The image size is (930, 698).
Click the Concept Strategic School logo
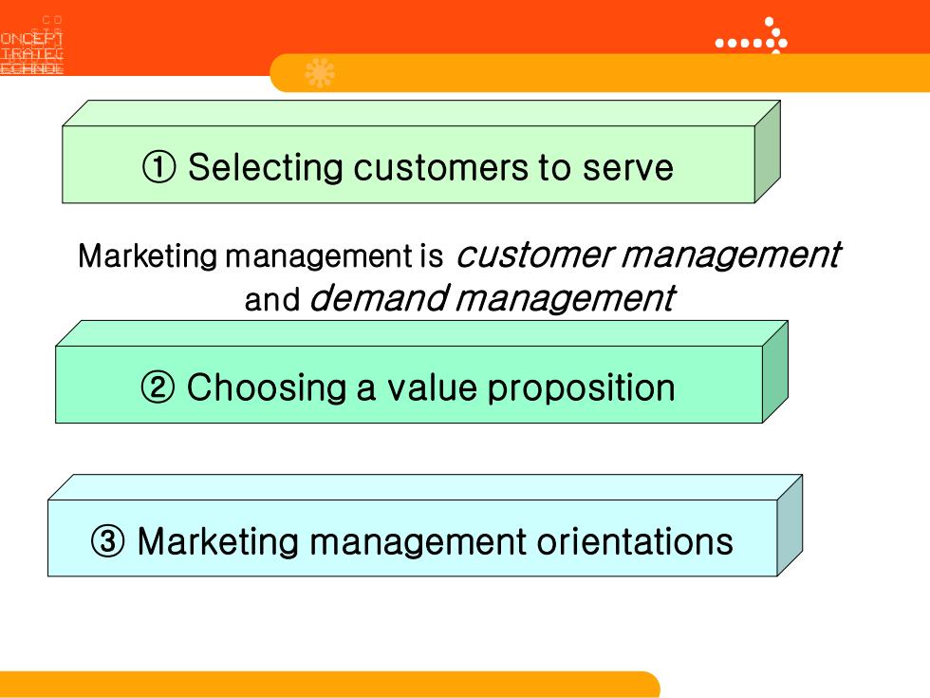pyautogui.click(x=31, y=46)
